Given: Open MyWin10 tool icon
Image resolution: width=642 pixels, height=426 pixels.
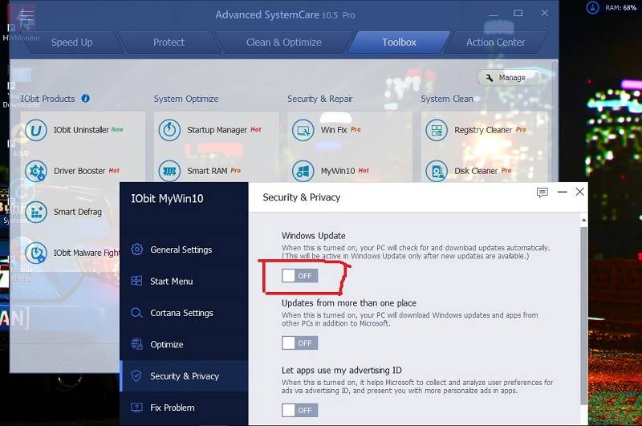Looking at the screenshot, I should pyautogui.click(x=303, y=171).
